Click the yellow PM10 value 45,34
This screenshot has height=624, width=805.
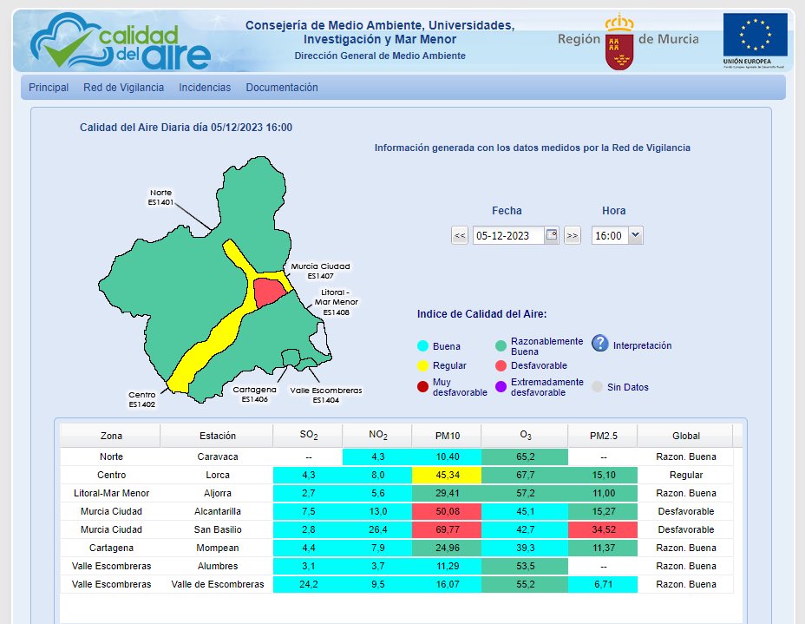pyautogui.click(x=447, y=475)
